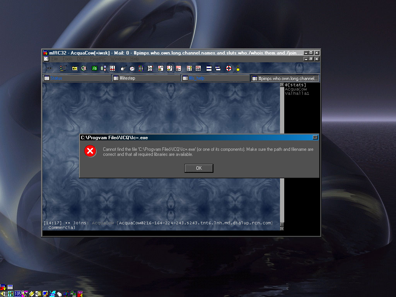Screen dimensions: 396x297
Task: Open the Channels folder toolbar icon
Action: pyautogui.click(x=75, y=68)
